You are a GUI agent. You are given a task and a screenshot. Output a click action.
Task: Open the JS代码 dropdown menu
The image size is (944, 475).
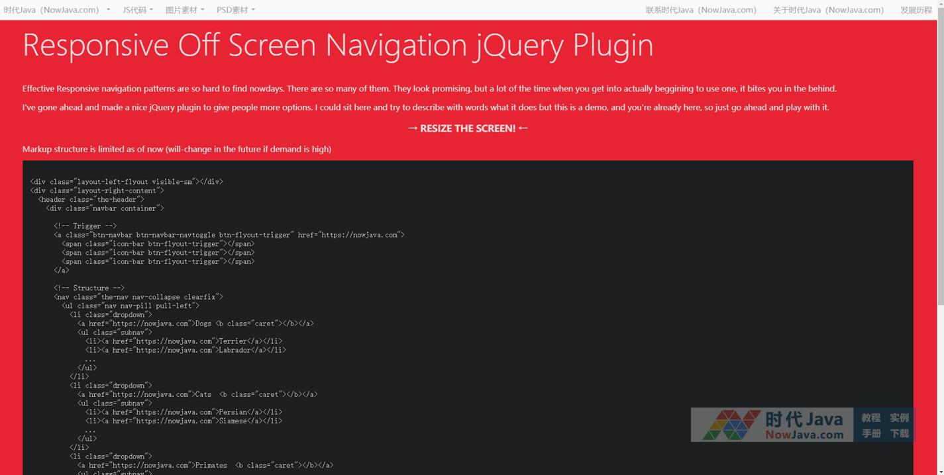click(x=137, y=10)
